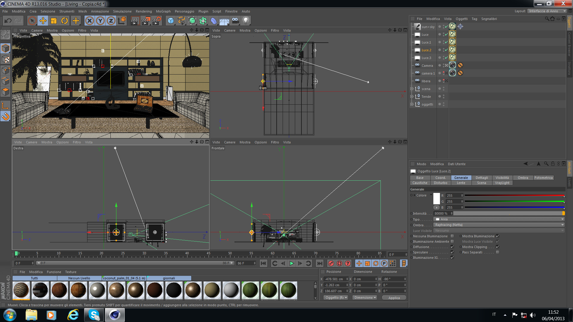Click the Applica button
Viewport: 573px width, 322px height.
[394, 298]
